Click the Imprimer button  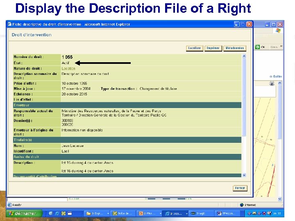(213, 48)
